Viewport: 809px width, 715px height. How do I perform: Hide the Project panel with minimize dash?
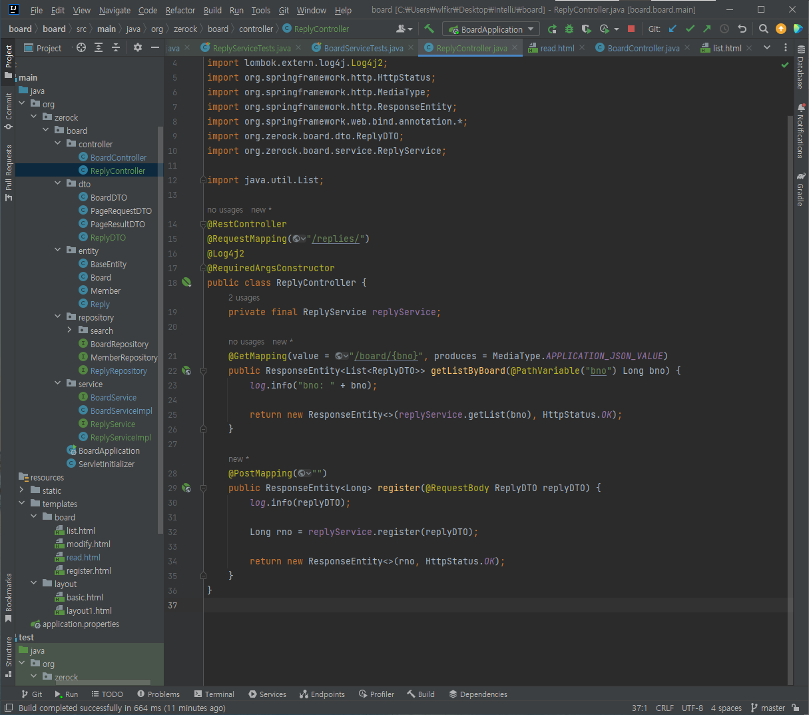[155, 47]
